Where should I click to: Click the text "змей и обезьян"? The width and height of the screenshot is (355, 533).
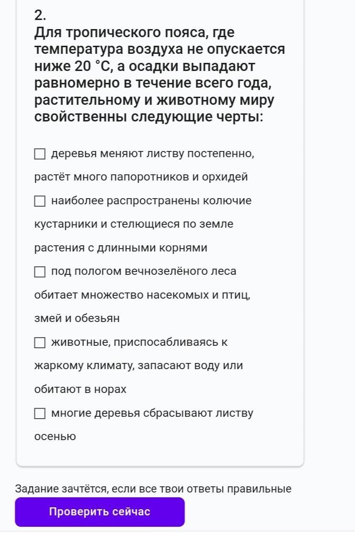point(77,318)
